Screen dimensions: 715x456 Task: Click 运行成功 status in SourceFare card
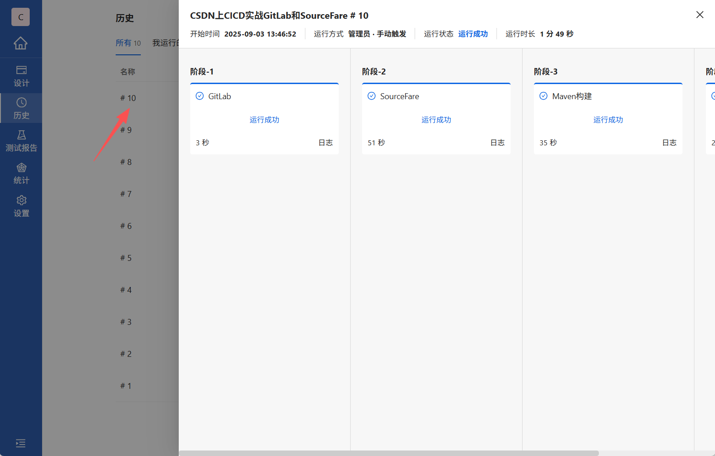pyautogui.click(x=436, y=120)
